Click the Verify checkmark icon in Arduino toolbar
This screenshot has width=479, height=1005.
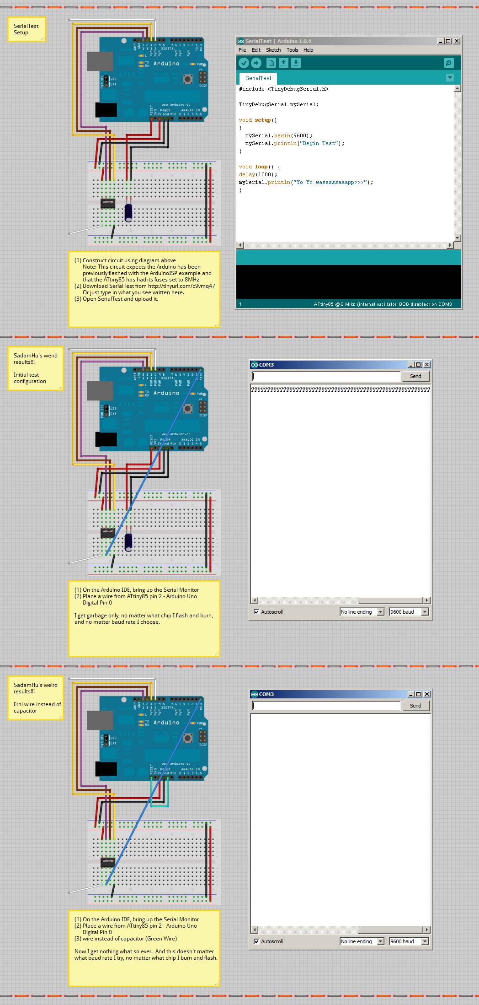coord(244,63)
